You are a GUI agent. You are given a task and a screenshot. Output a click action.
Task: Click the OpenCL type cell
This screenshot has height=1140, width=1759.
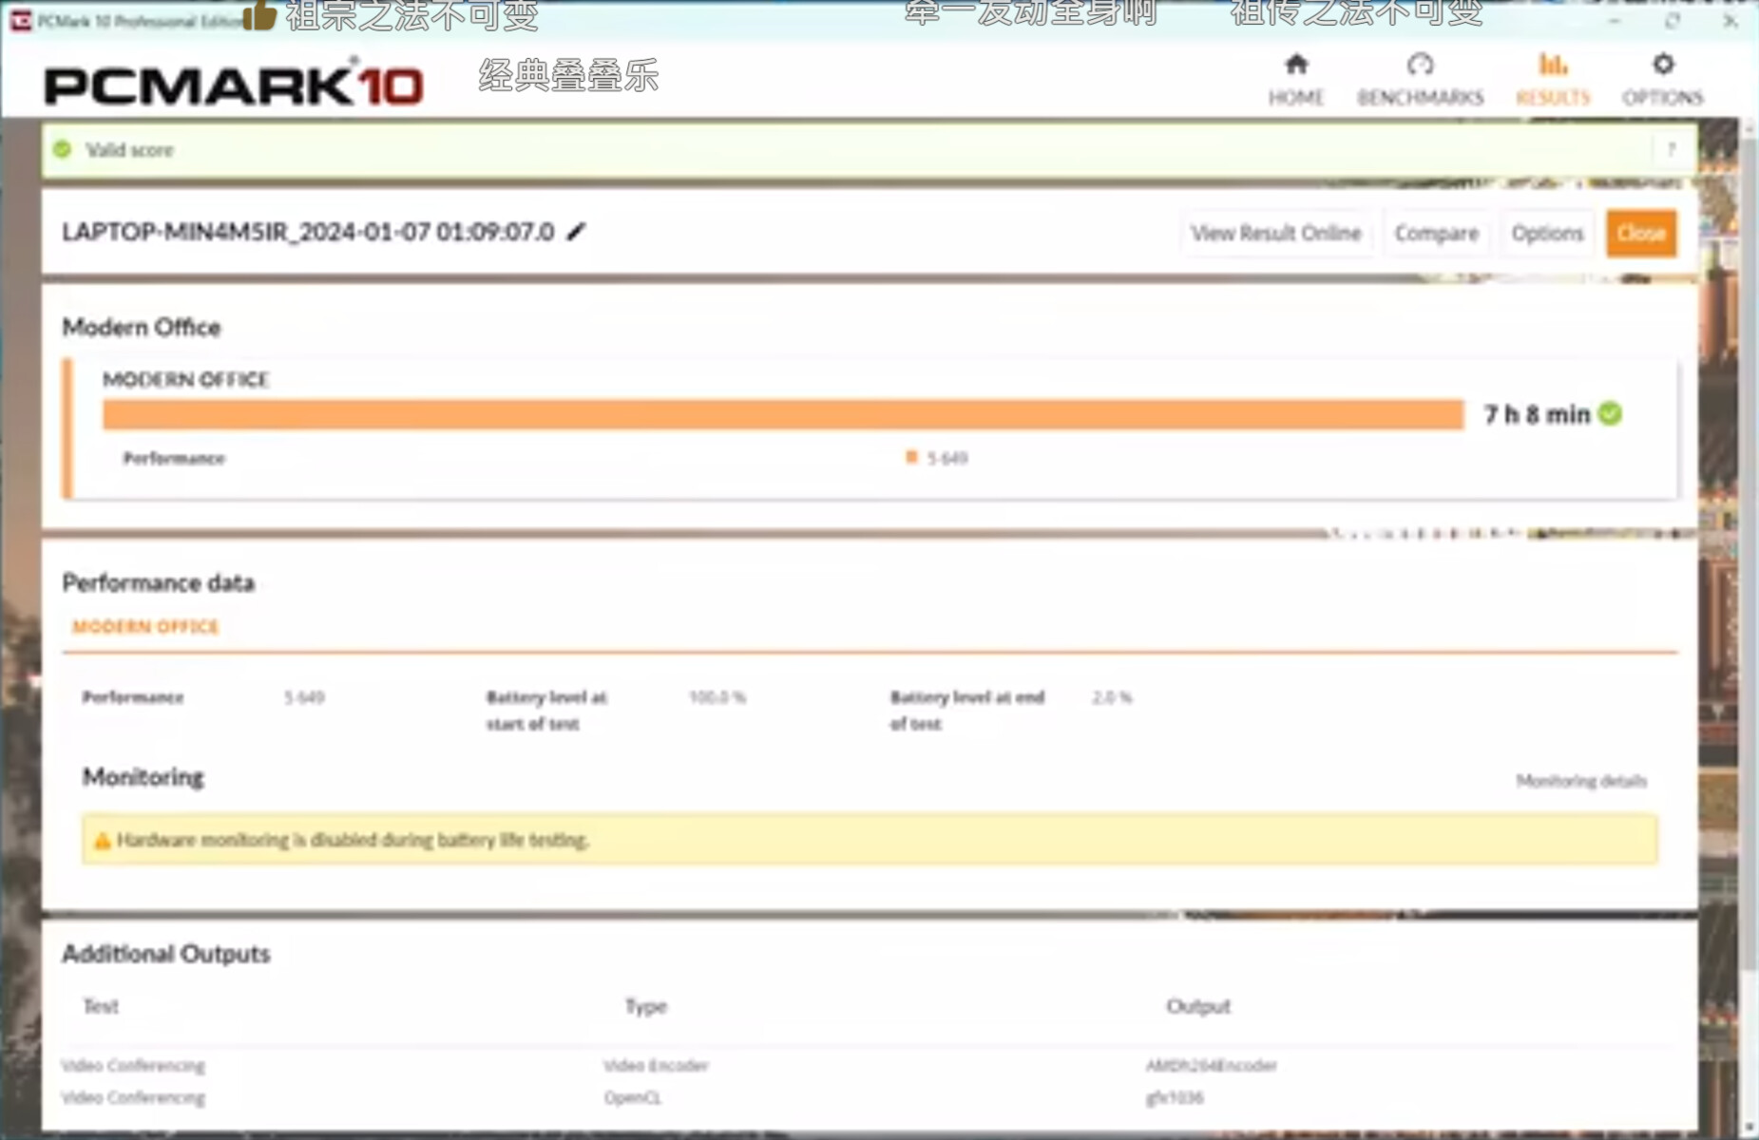632,1098
